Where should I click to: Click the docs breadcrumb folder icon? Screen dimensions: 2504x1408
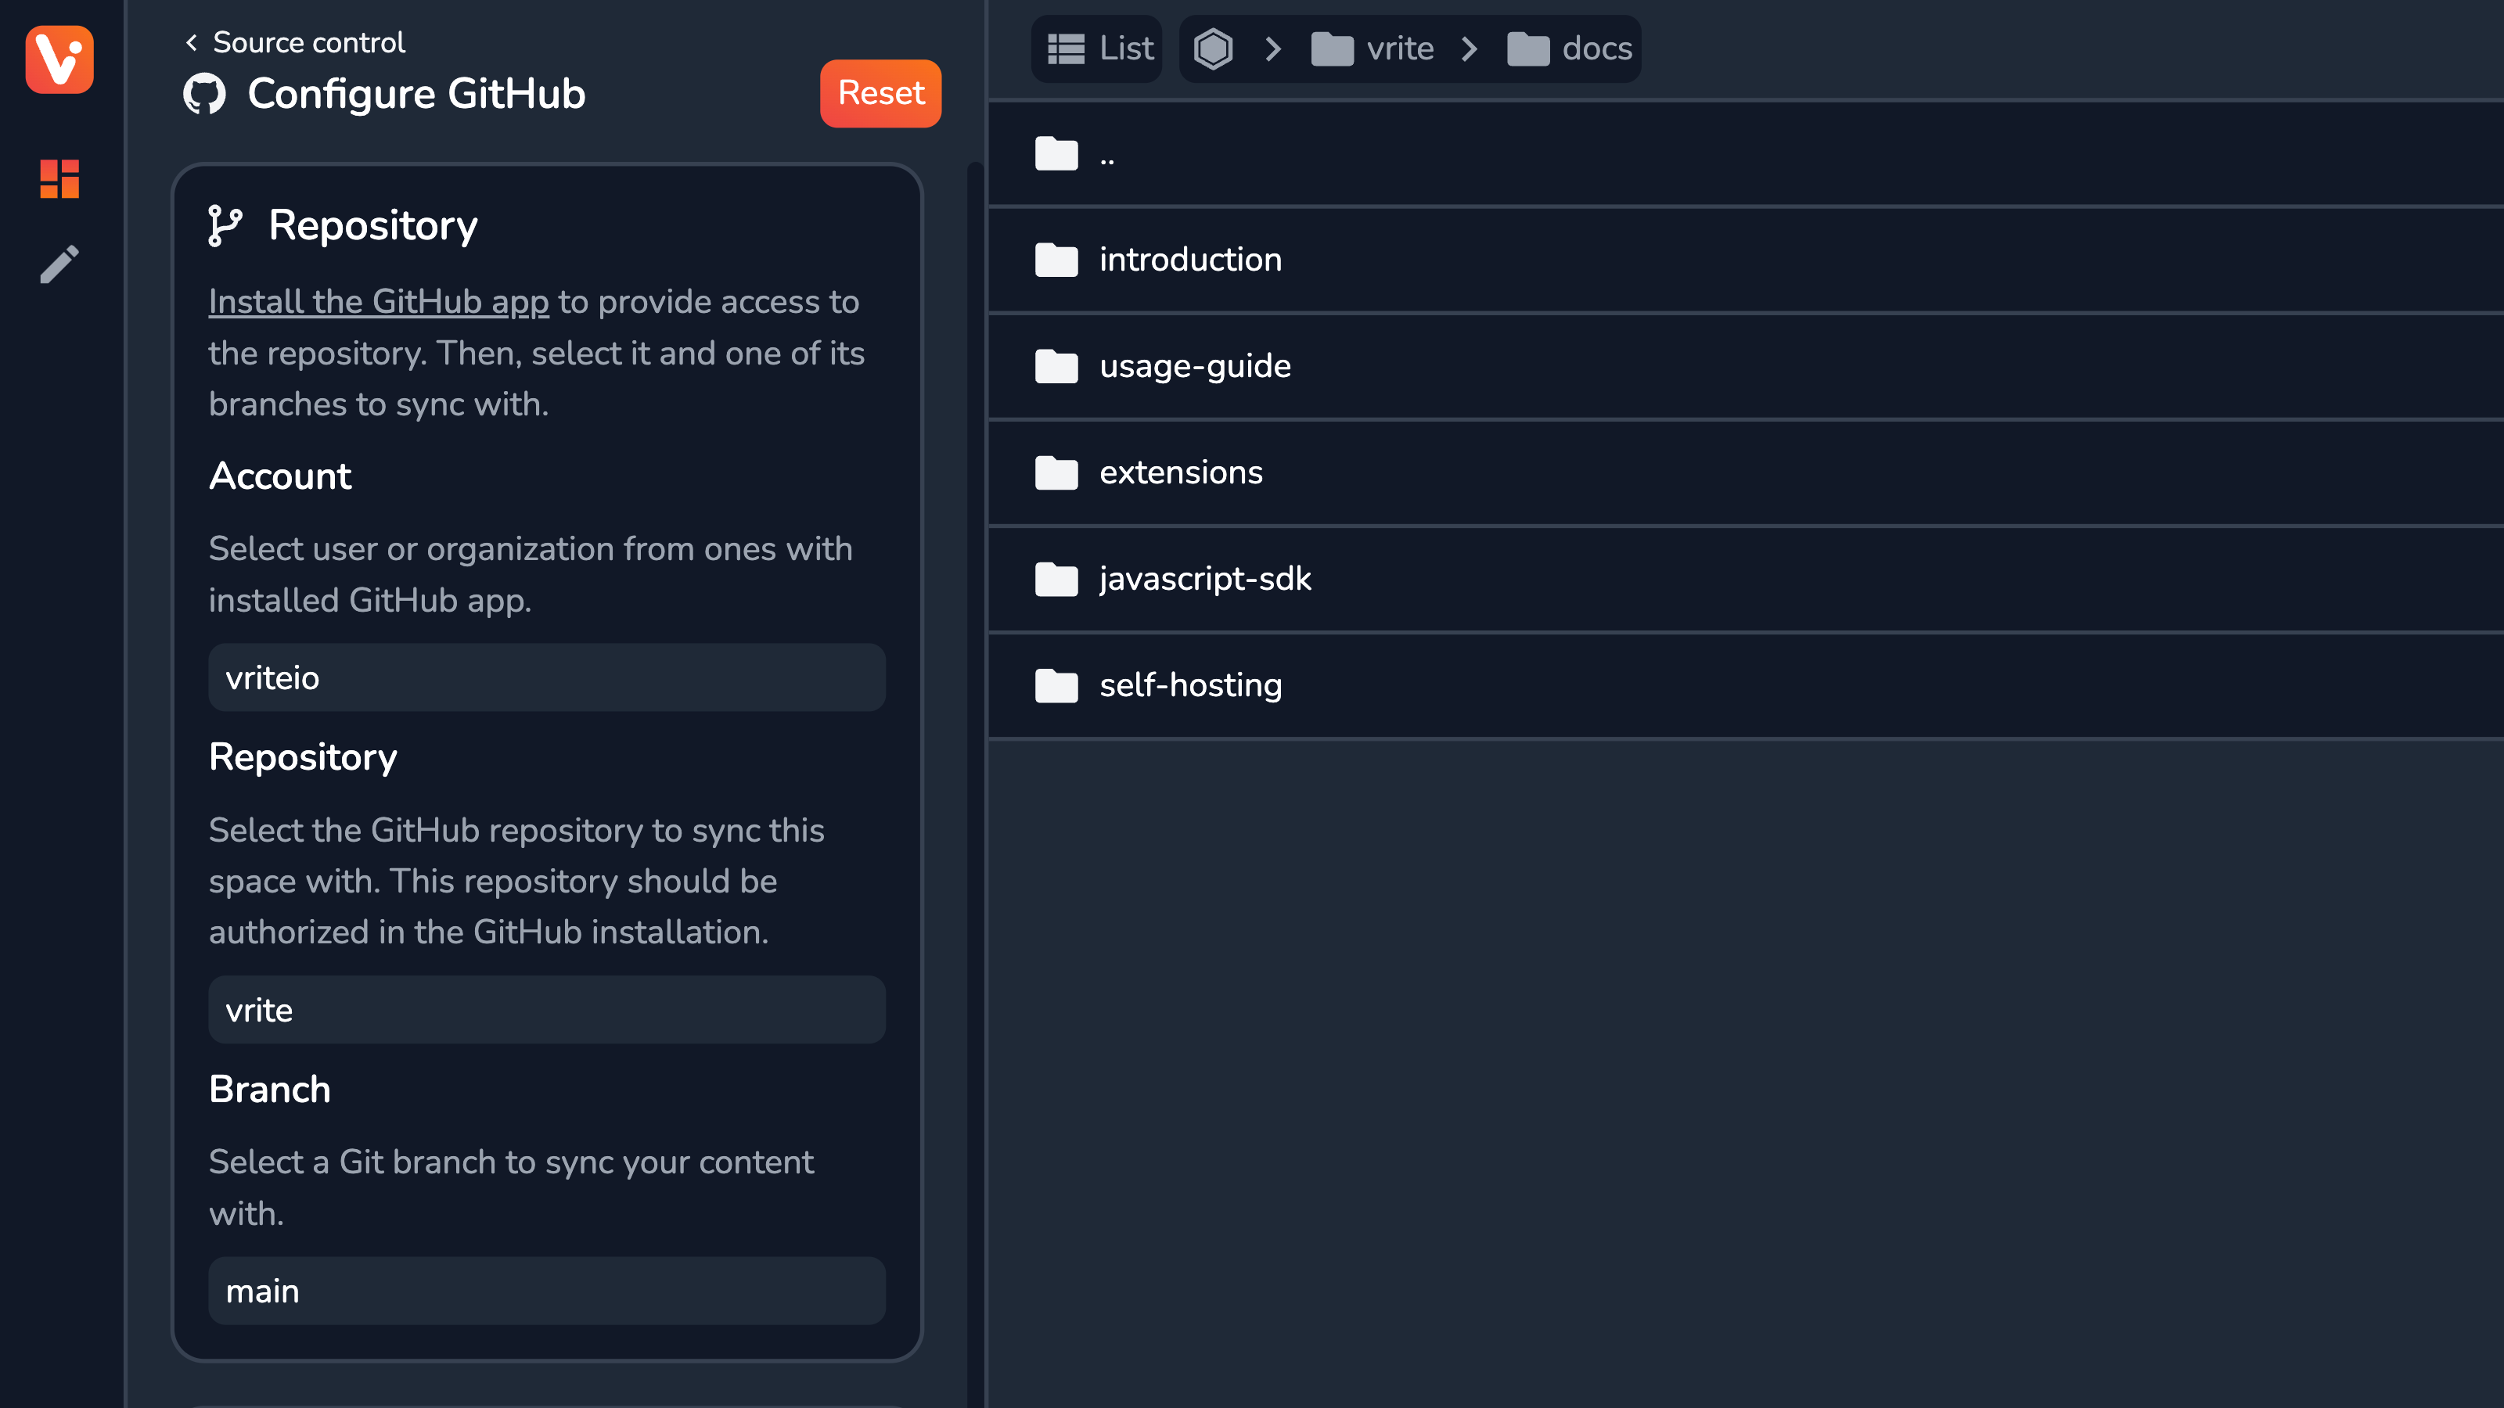point(1528,48)
